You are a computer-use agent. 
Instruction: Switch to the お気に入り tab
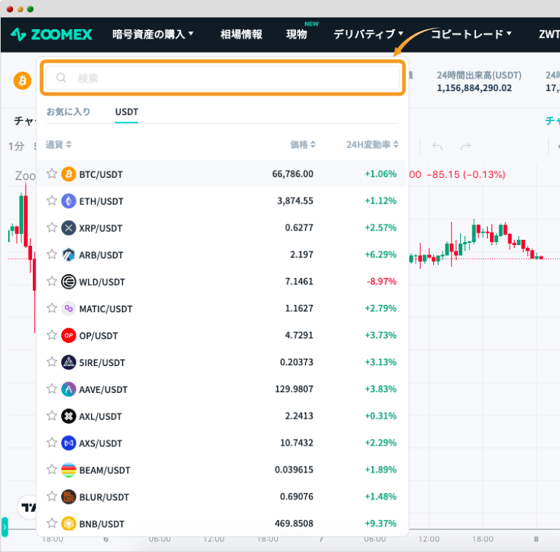click(69, 112)
